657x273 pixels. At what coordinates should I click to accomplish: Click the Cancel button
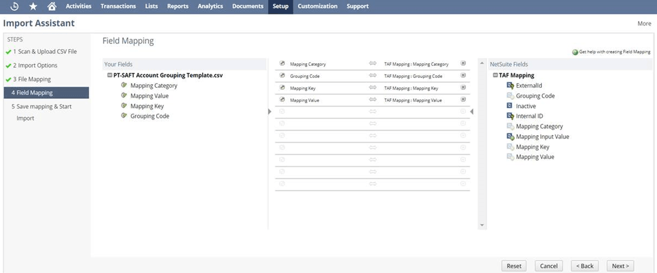(x=548, y=266)
